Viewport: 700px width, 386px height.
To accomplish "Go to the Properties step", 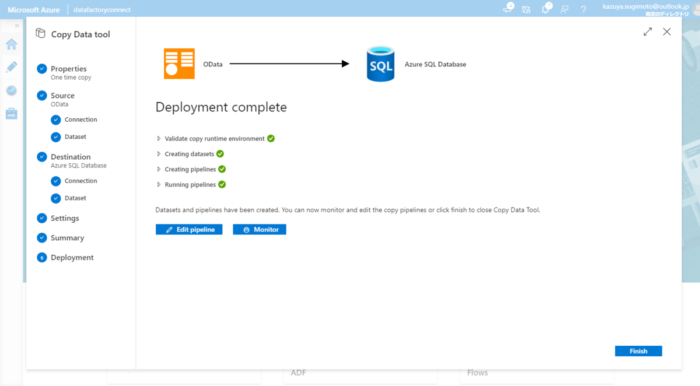I will (68, 69).
